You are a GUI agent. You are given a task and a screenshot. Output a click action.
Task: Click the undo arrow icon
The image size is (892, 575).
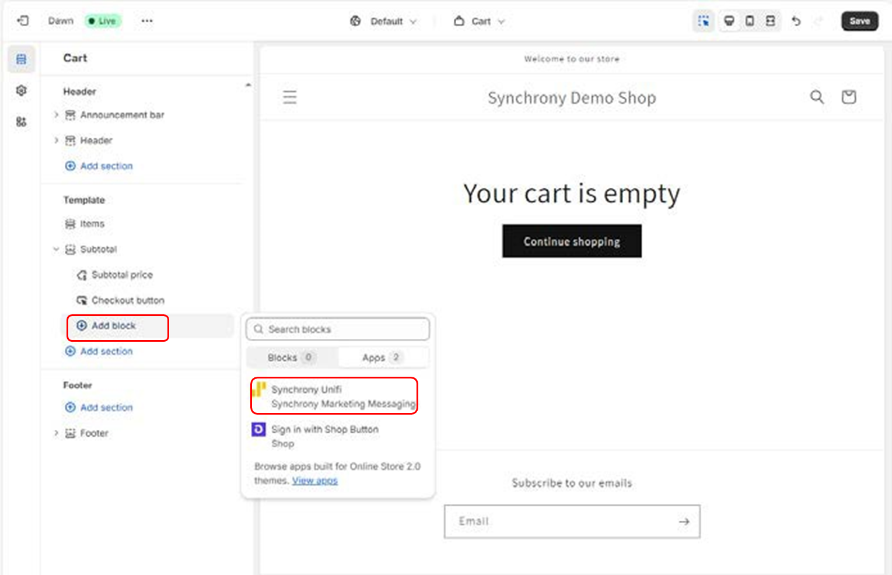pyautogui.click(x=796, y=21)
